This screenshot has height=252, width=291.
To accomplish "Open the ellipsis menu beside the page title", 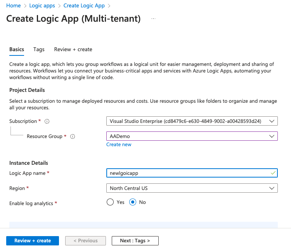I will point(153,19).
